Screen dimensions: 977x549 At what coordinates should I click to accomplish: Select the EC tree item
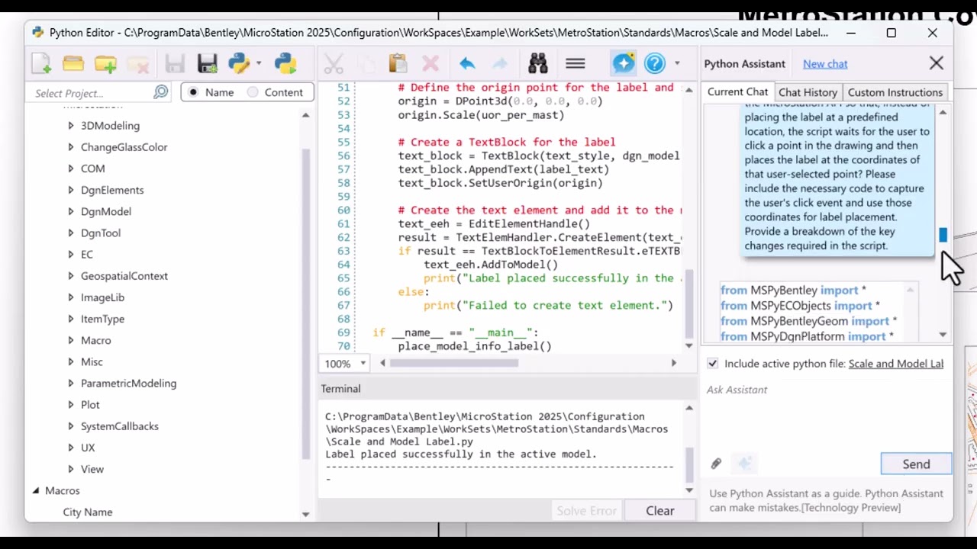pos(87,254)
